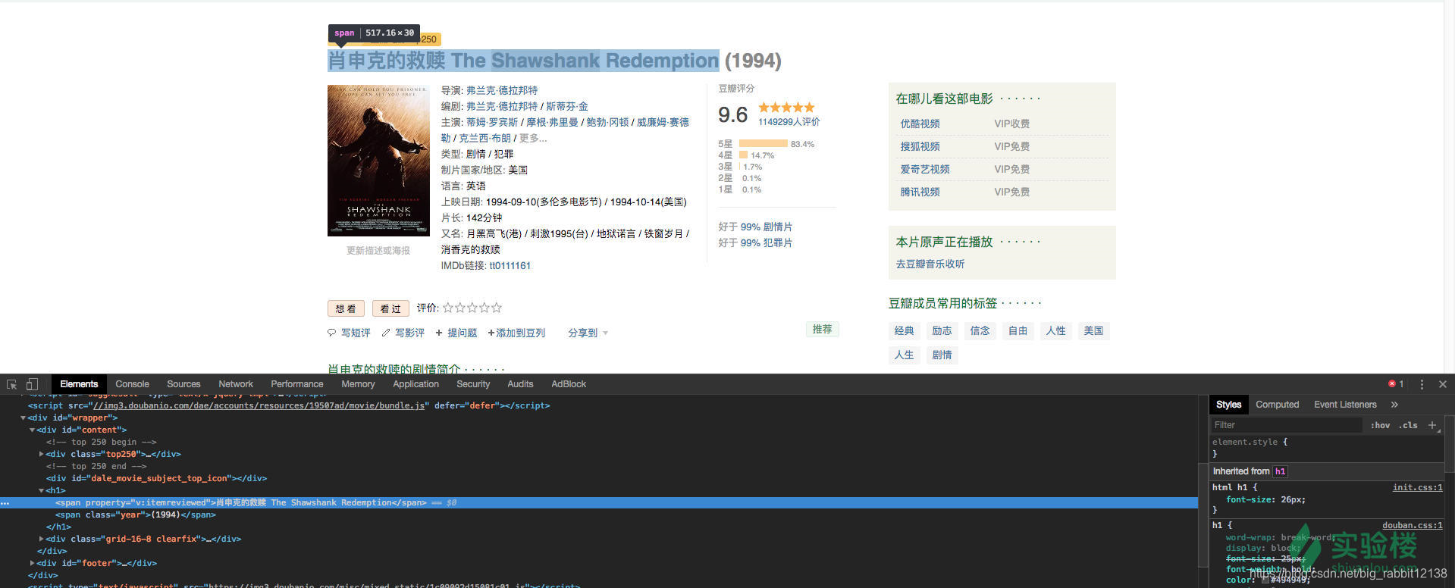Collapse the h1 node triangle
The width and height of the screenshot is (1455, 588).
coord(42,490)
